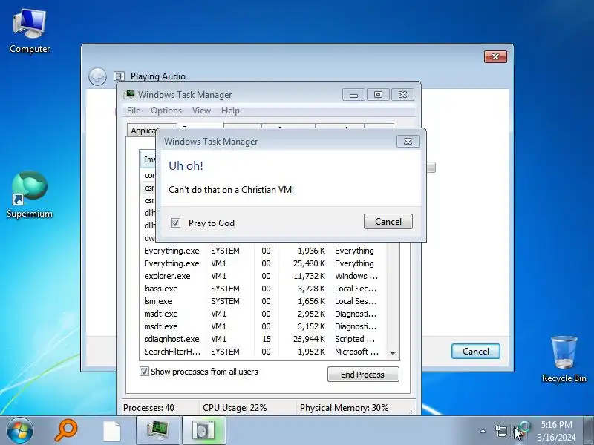Click the Processes: 40 status entry
The height and width of the screenshot is (445, 594).
click(x=149, y=408)
